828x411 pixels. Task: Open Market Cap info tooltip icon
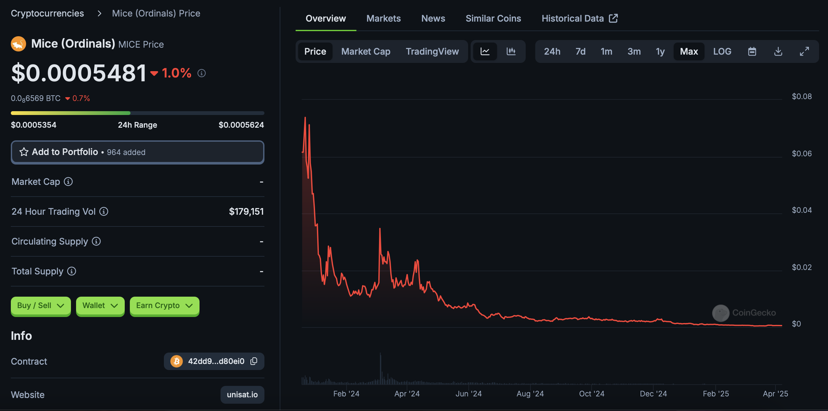click(x=68, y=182)
